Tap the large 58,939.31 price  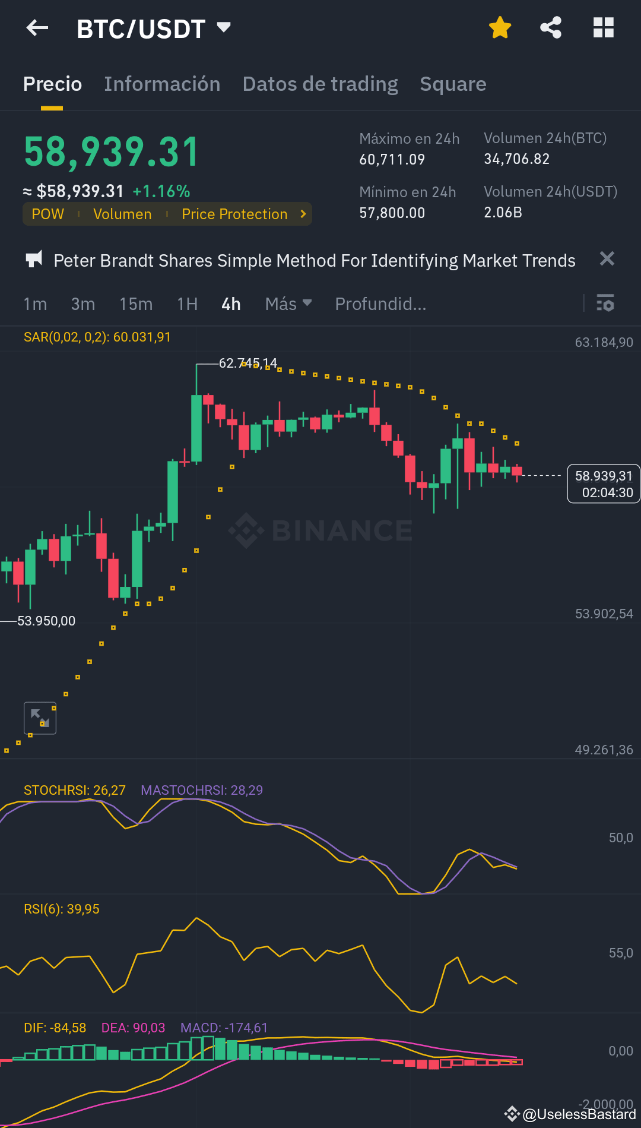click(x=111, y=151)
